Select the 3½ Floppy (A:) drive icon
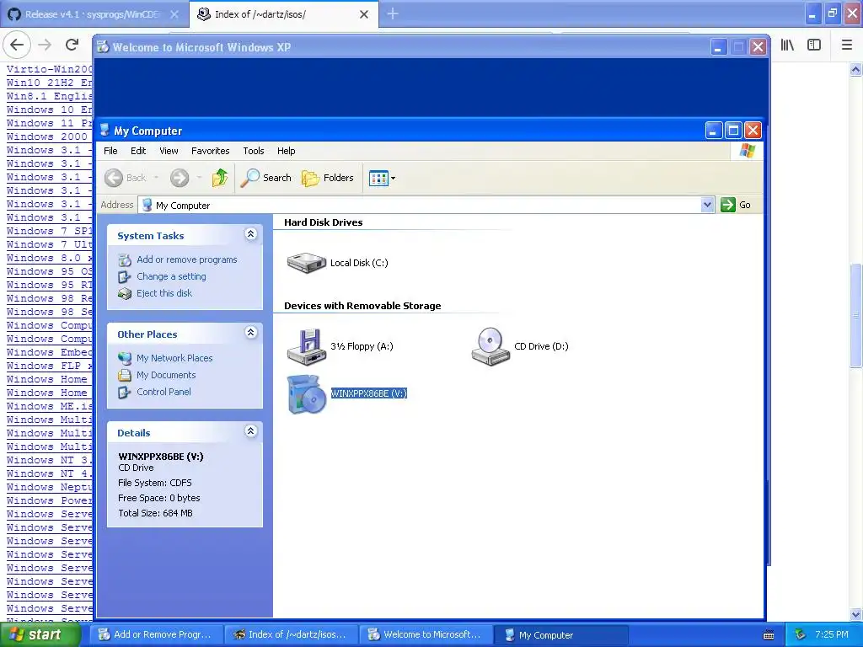Screen dimensions: 863x647 tap(307, 346)
